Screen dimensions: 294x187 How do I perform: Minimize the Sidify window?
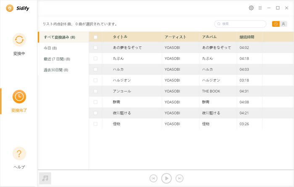tap(269, 8)
